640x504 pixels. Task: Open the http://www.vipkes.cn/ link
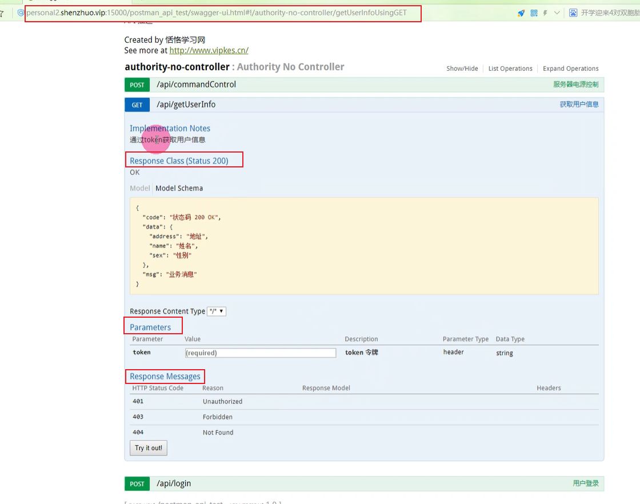coord(209,50)
